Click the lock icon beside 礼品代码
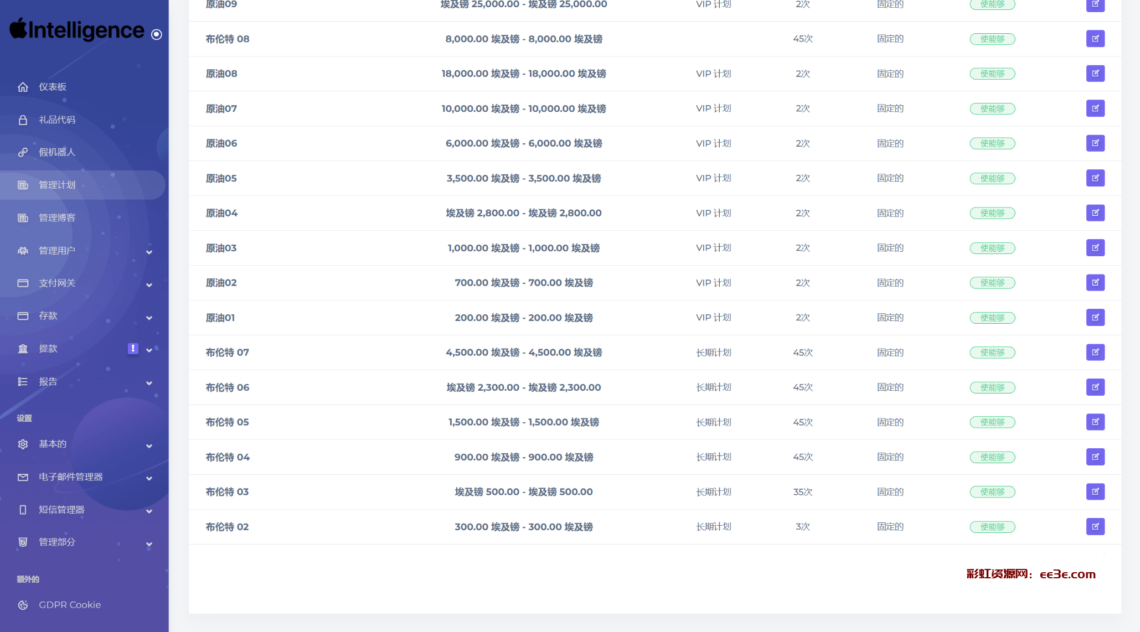Image resolution: width=1140 pixels, height=632 pixels. pyautogui.click(x=23, y=120)
